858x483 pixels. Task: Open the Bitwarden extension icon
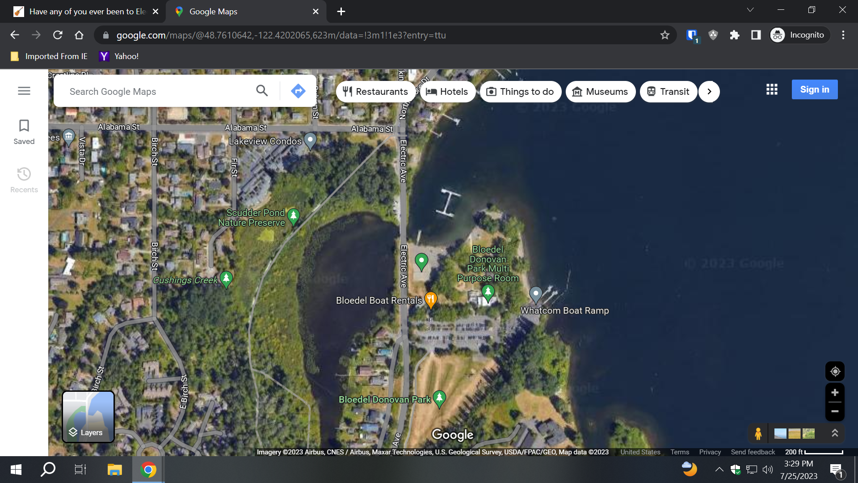pyautogui.click(x=692, y=35)
